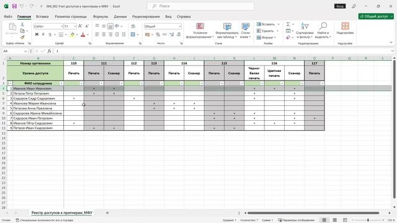Open Стили ячеек gallery
The image size is (397, 223).
pos(246,30)
